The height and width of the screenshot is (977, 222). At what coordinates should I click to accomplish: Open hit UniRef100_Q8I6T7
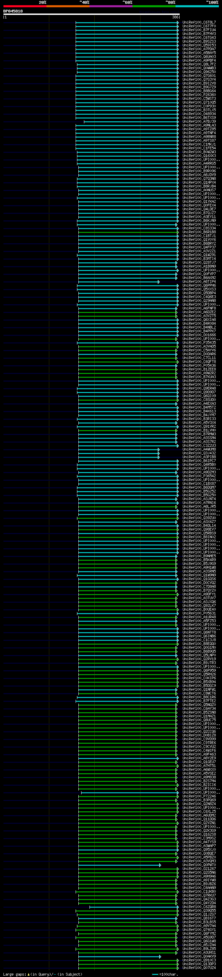click(199, 918)
